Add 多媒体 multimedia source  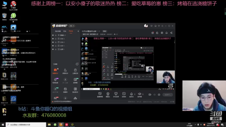pyautogui.click(x=124, y=95)
